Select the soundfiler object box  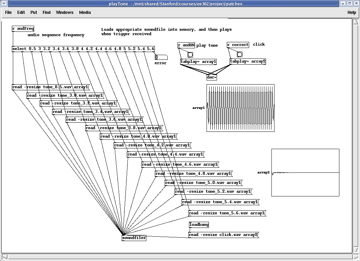[134, 238]
